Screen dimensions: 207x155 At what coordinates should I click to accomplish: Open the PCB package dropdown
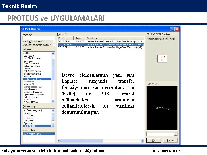(176, 134)
